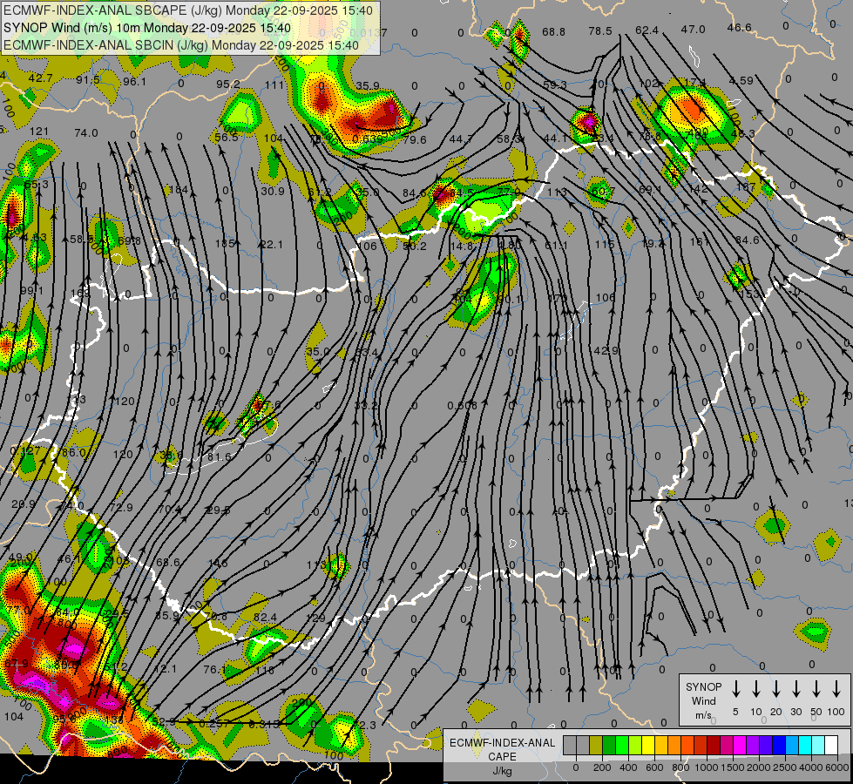This screenshot has height=784, width=853.
Task: Click the SYNOP wind arrow above 50
Action: click(816, 688)
